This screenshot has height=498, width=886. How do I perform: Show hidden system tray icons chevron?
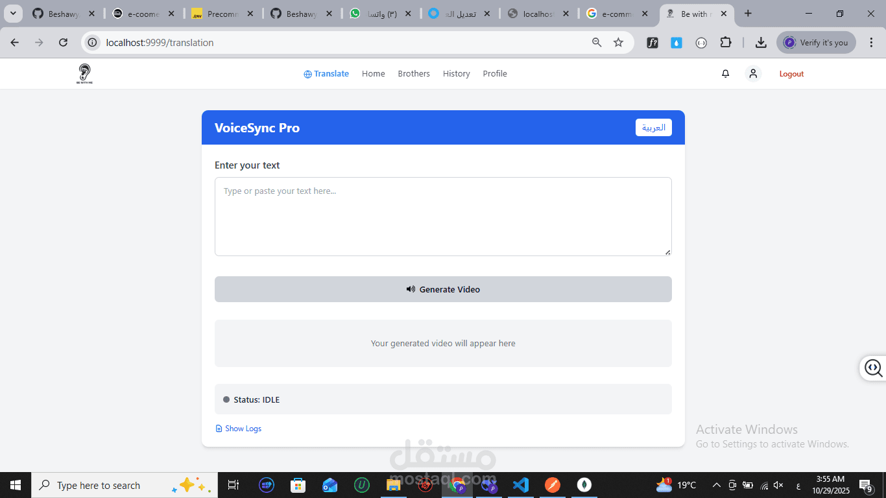click(x=717, y=485)
